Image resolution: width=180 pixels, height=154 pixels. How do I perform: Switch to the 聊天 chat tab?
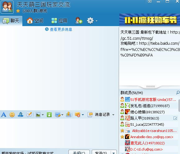point(11,21)
